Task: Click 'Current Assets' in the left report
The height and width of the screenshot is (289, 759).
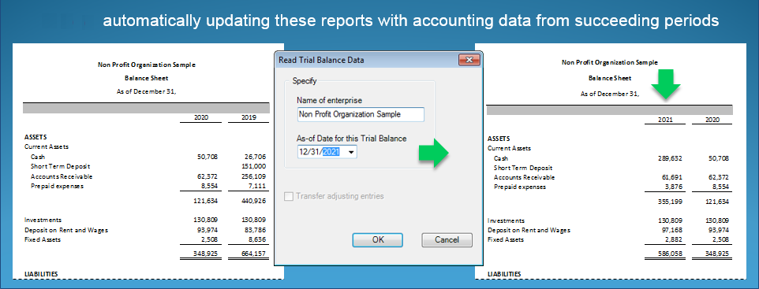Action: [47, 147]
